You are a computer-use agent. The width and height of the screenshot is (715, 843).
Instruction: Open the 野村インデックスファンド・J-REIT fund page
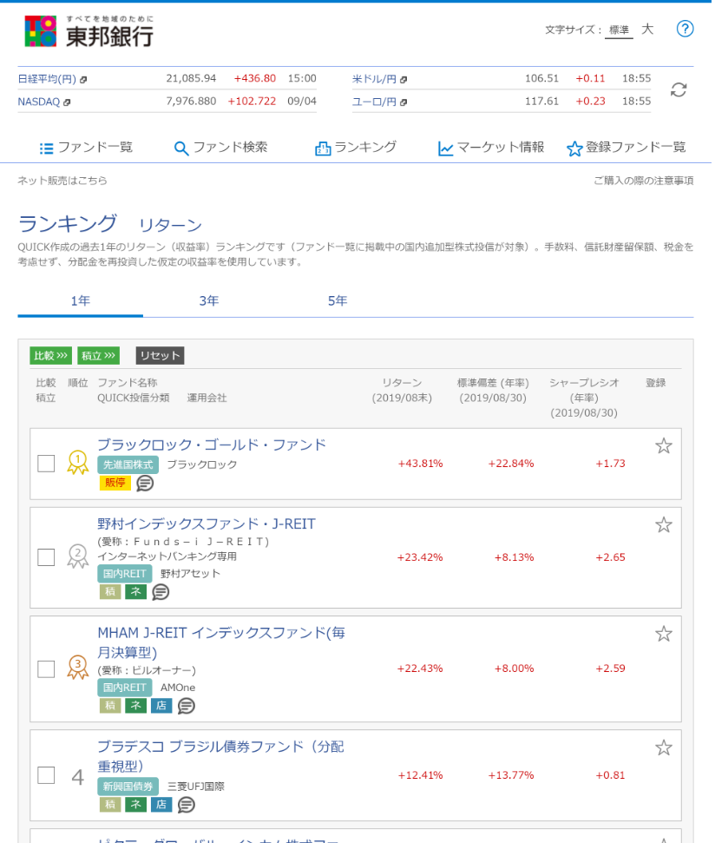207,524
